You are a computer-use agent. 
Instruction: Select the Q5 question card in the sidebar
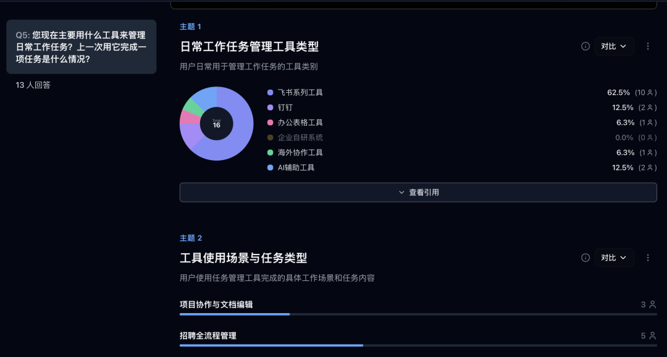coord(82,47)
